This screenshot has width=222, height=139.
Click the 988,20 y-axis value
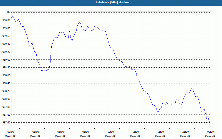pyautogui.click(x=6, y=91)
